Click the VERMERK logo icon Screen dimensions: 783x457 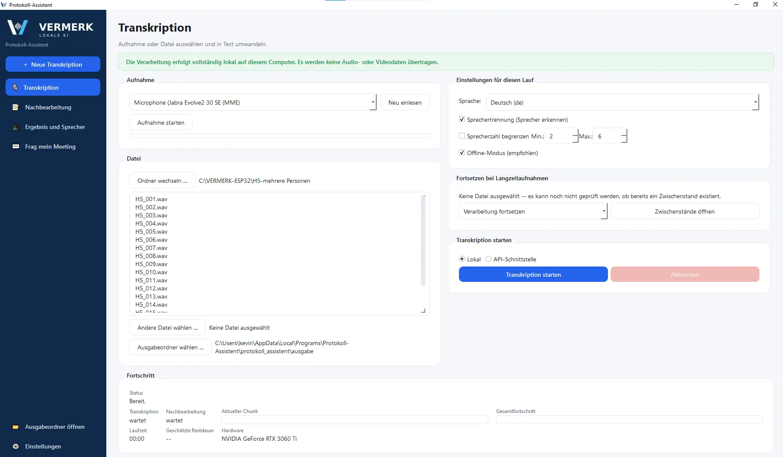pyautogui.click(x=18, y=27)
